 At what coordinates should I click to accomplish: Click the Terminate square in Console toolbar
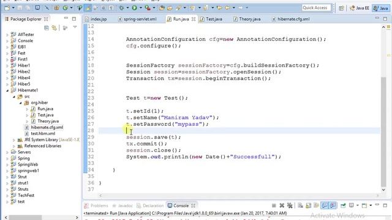[x=274, y=205]
